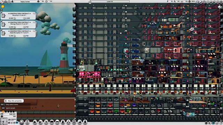Viewport: 223px width, 125px height.
Task: Click the money balance $46,353
Action: click(13, 114)
